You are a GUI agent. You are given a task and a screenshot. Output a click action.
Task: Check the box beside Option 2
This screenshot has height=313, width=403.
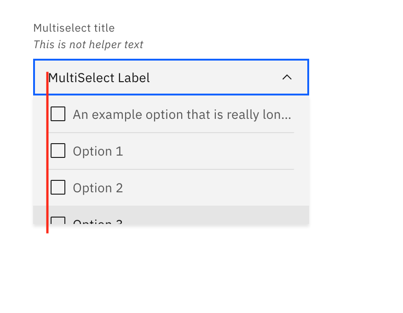click(58, 187)
